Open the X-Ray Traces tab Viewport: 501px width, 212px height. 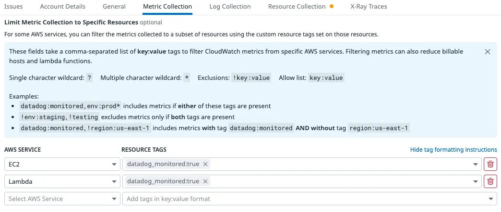369,7
